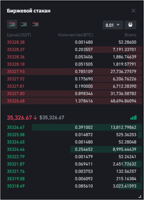144x200 pixels.
Task: Click the Количество(BTC) column header
Action: (x=76, y=35)
